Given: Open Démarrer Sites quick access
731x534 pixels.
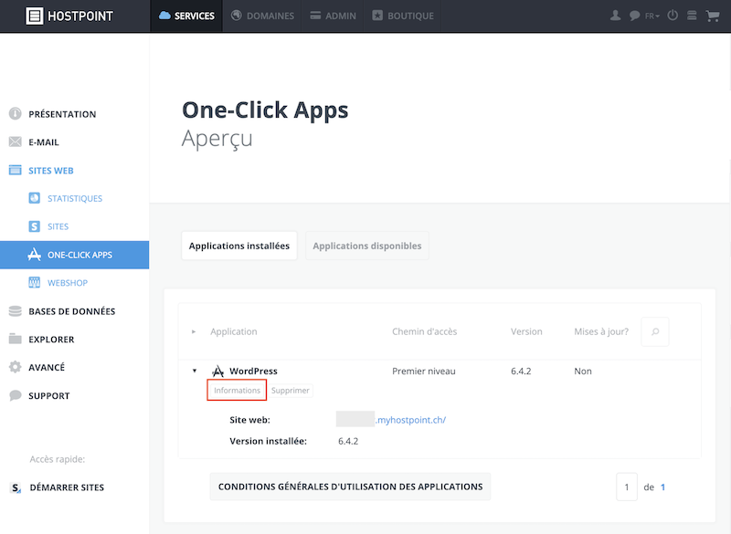Looking at the screenshot, I should click(x=67, y=487).
